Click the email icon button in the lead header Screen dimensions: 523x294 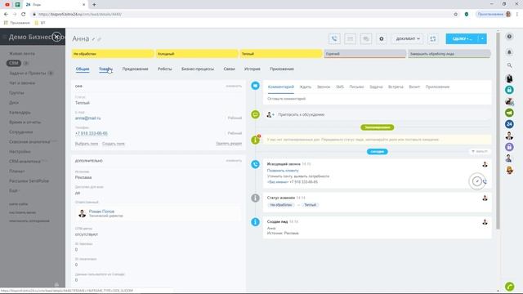point(350,38)
